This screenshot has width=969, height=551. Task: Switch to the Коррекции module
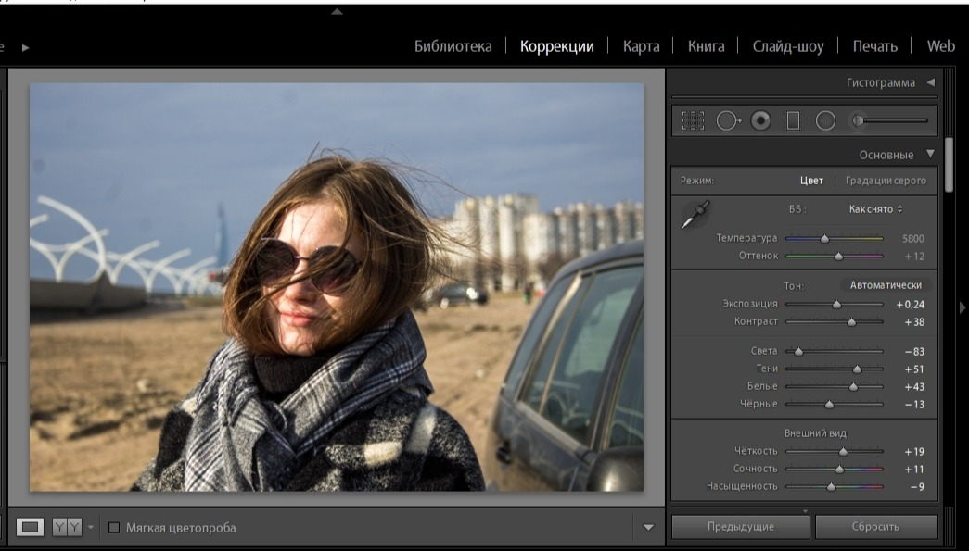(556, 46)
